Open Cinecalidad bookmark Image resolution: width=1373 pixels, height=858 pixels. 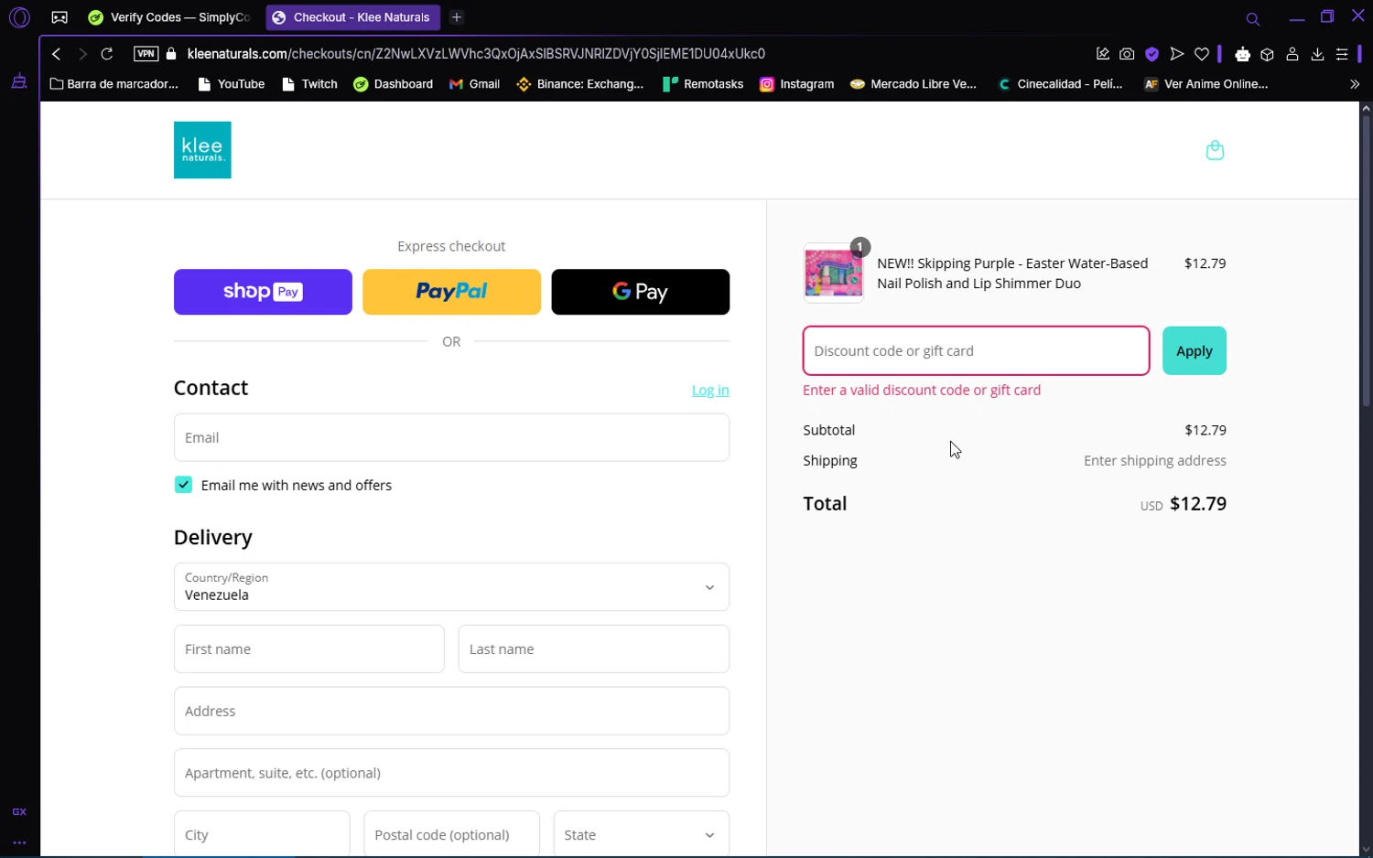pyautogui.click(x=1060, y=84)
